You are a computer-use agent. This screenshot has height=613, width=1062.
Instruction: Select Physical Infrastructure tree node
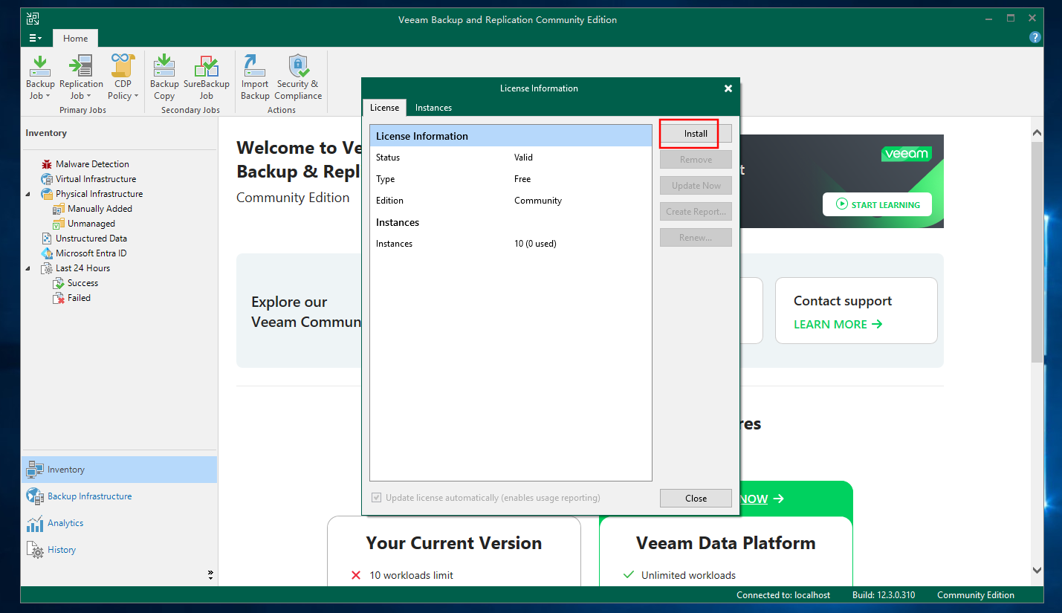pos(99,194)
